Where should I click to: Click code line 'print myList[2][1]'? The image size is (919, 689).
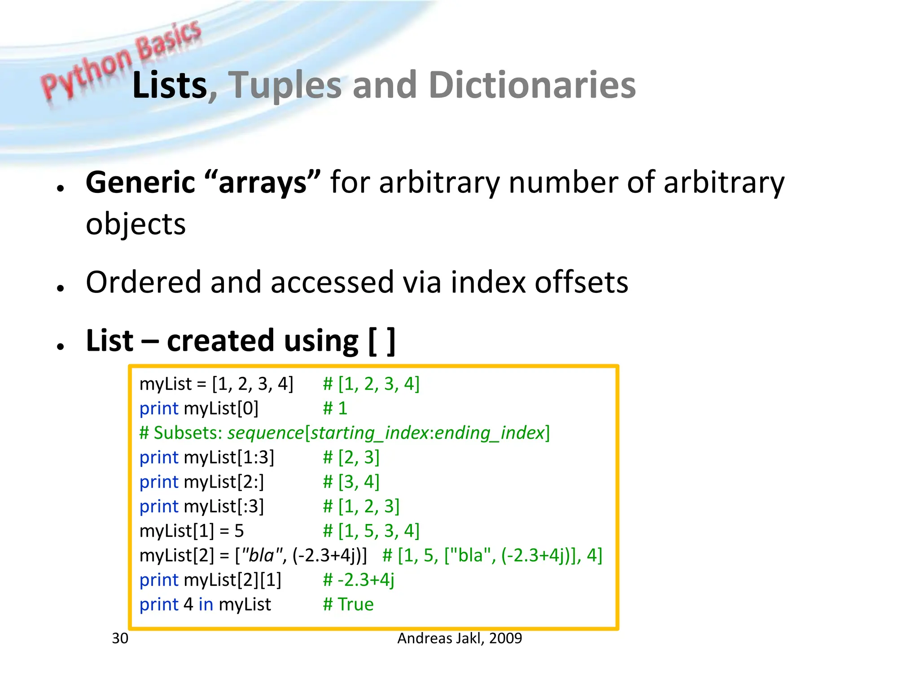(210, 580)
